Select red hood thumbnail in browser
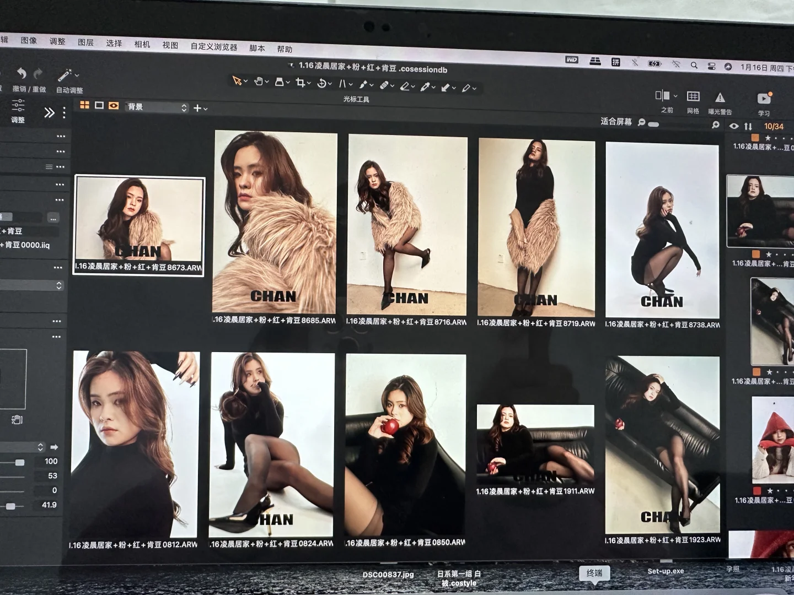Screen dimensions: 794x595 point(772,439)
